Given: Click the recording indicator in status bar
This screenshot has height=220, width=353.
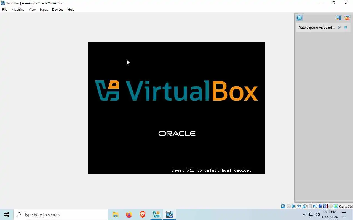Looking at the screenshot, I should tap(320, 206).
